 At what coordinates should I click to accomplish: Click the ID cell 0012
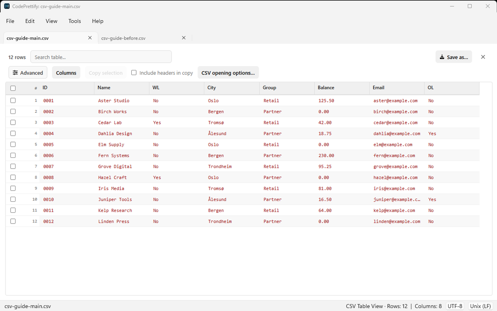pyautogui.click(x=49, y=222)
